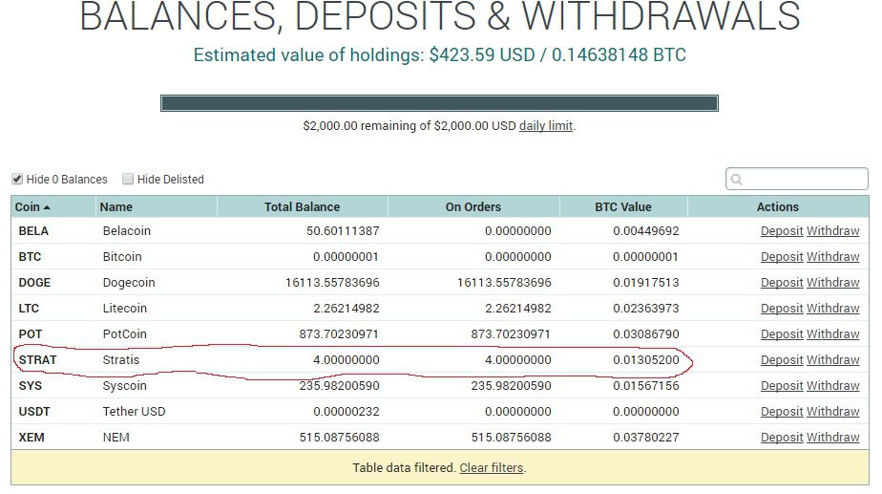Open Withdraw for Belacoin row
Screen dimensions: 882x494
tap(833, 231)
